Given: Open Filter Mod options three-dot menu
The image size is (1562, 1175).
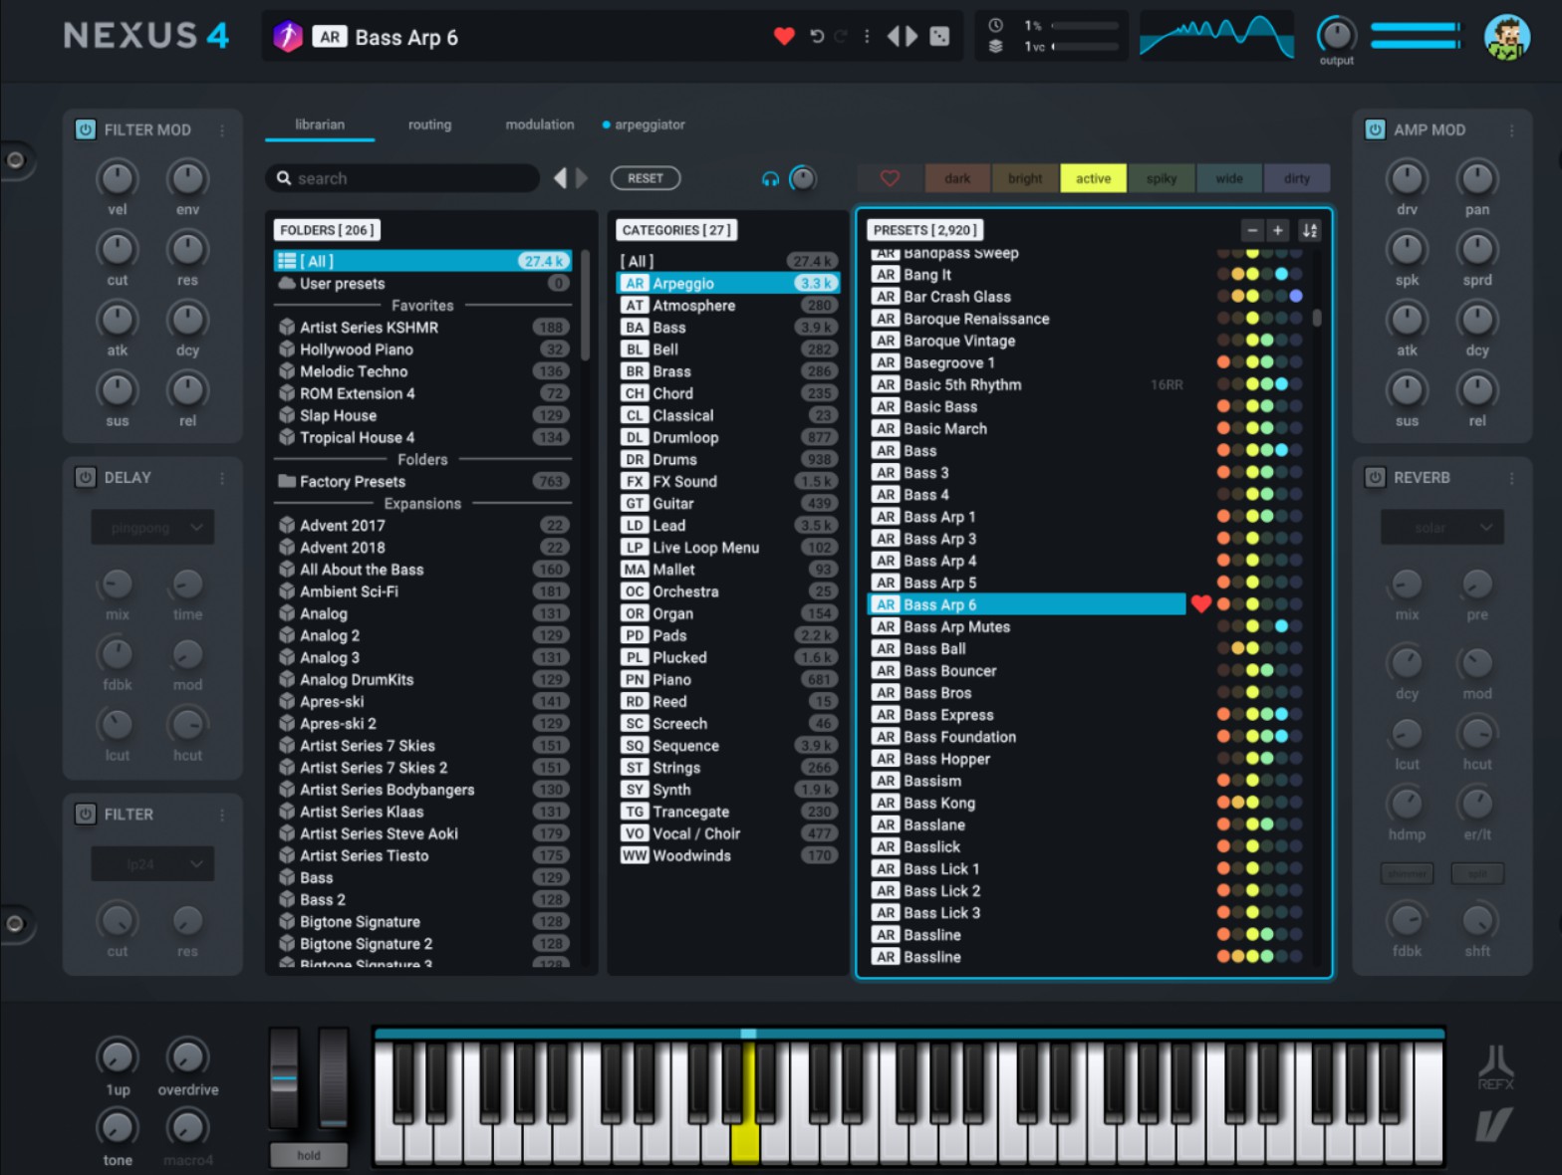Looking at the screenshot, I should click(x=222, y=129).
